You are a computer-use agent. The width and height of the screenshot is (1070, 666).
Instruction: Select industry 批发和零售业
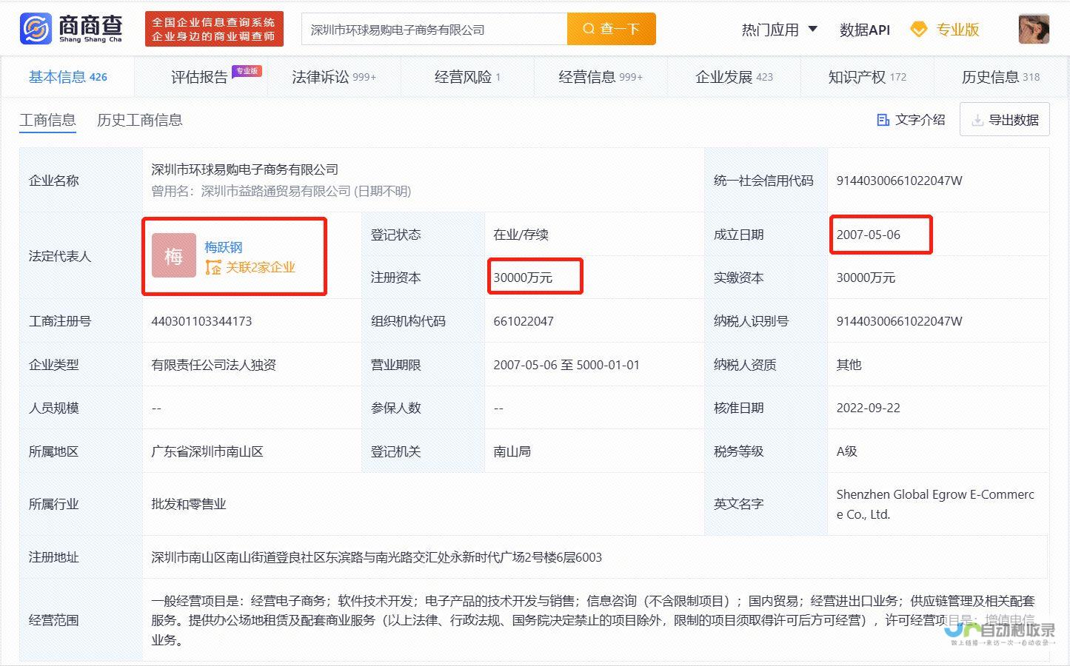[x=189, y=504]
